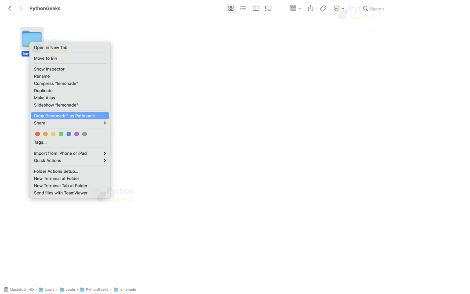
Task: Click the Share toolbar icon
Action: tap(311, 8)
